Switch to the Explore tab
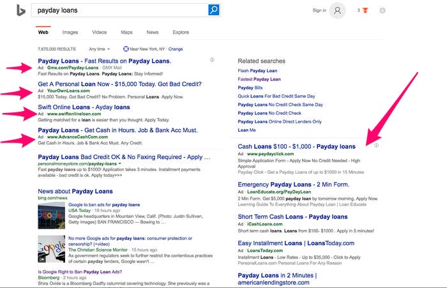 click(x=181, y=32)
